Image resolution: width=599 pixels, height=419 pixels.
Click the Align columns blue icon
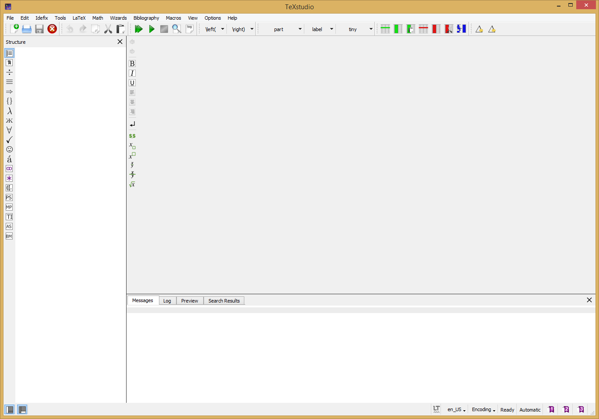click(x=462, y=29)
